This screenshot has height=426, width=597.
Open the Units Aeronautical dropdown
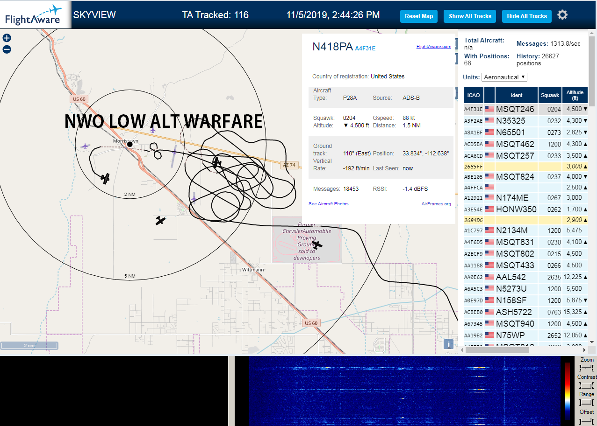[x=504, y=77]
